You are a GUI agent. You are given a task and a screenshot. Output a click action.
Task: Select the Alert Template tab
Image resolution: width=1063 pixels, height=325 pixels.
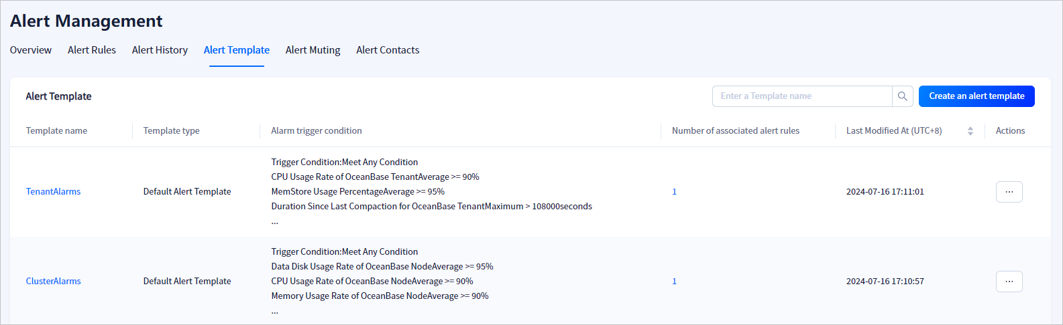click(x=237, y=50)
